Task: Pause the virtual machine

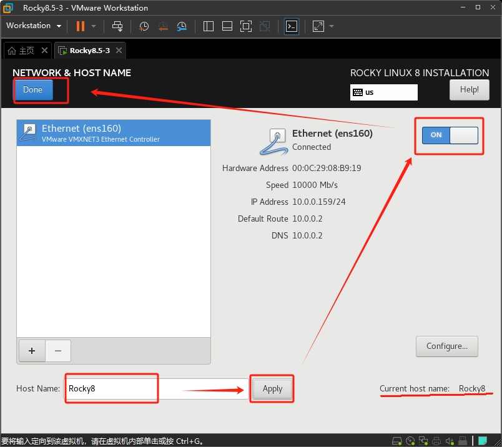Action: [x=81, y=26]
